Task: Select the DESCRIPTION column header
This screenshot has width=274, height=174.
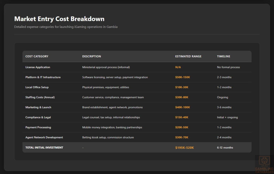Action: [x=92, y=56]
